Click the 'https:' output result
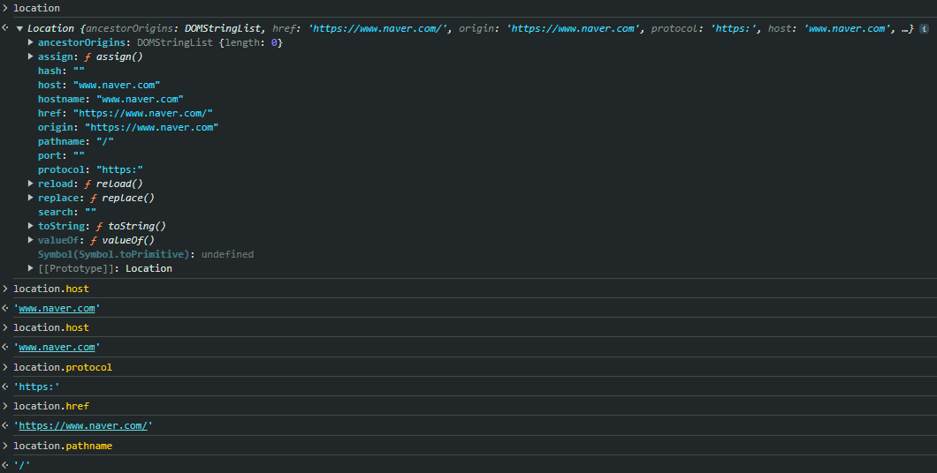Viewport: 937px width, 473px height. tap(36, 387)
